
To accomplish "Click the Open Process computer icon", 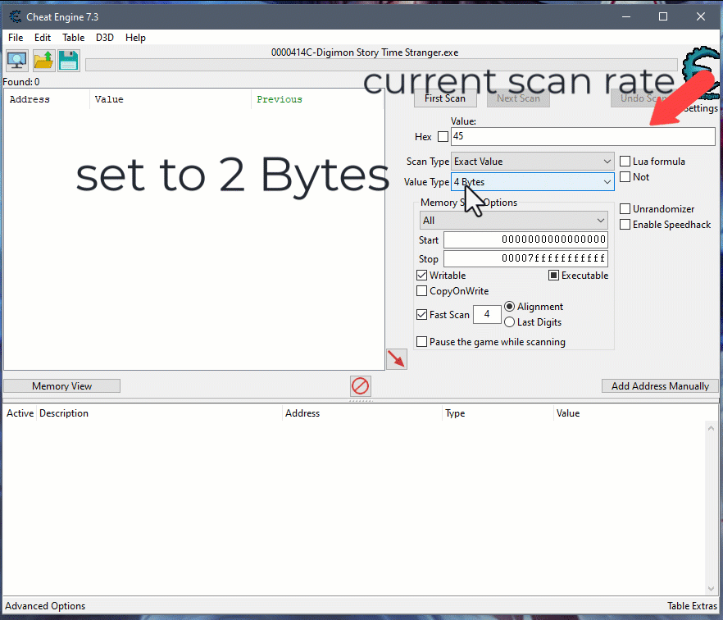I will coord(17,61).
